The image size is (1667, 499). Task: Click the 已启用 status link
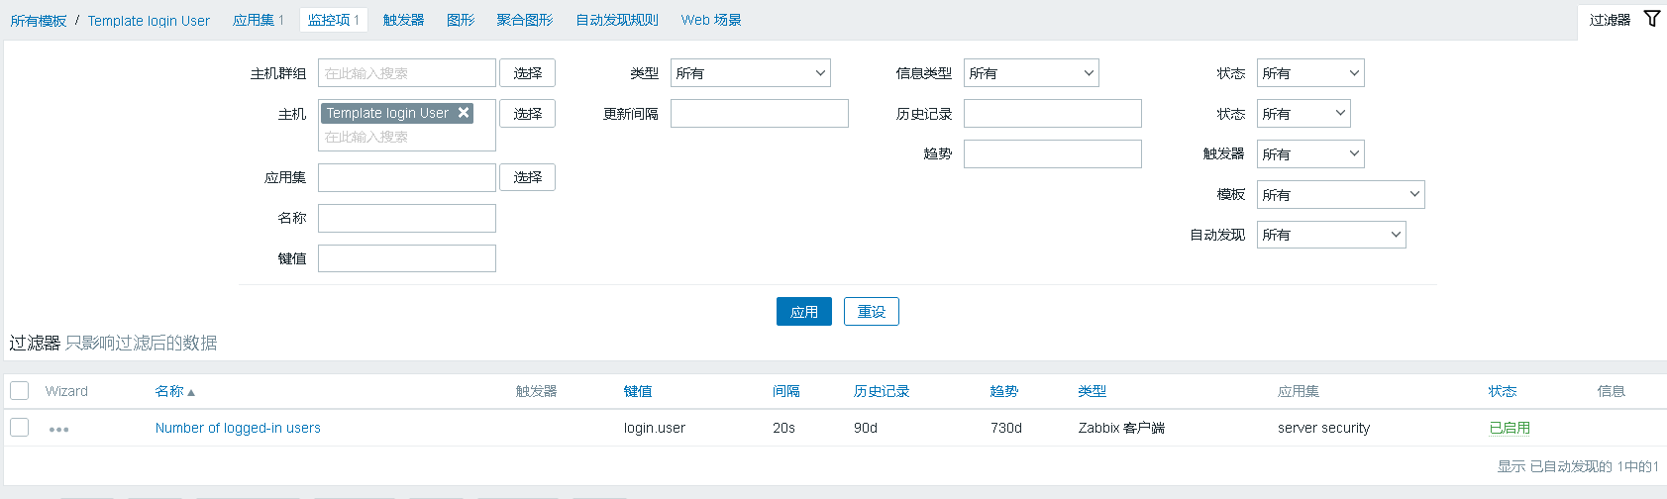click(x=1510, y=428)
